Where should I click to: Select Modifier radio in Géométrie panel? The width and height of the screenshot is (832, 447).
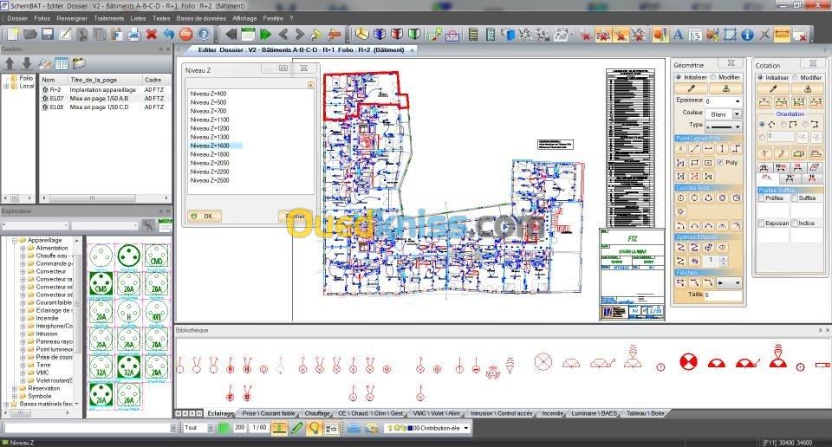713,77
